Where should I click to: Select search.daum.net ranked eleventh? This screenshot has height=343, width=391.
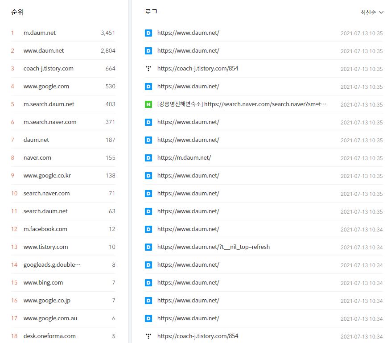[x=45, y=211]
